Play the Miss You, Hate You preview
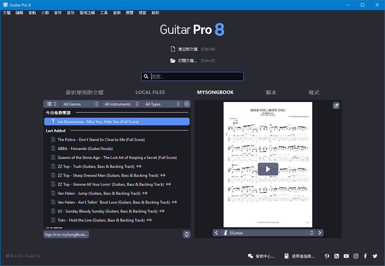The width and height of the screenshot is (385, 266). pyautogui.click(x=268, y=169)
